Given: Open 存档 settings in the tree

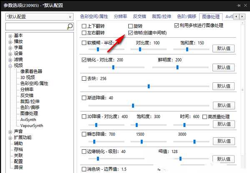Looking at the screenshot, I should (x=18, y=149).
